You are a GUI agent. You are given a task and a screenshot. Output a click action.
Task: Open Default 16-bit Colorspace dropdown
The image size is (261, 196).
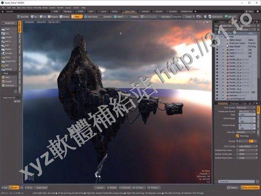coord(247,154)
